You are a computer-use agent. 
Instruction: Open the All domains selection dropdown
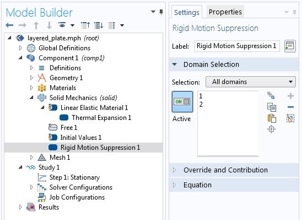tap(251, 82)
